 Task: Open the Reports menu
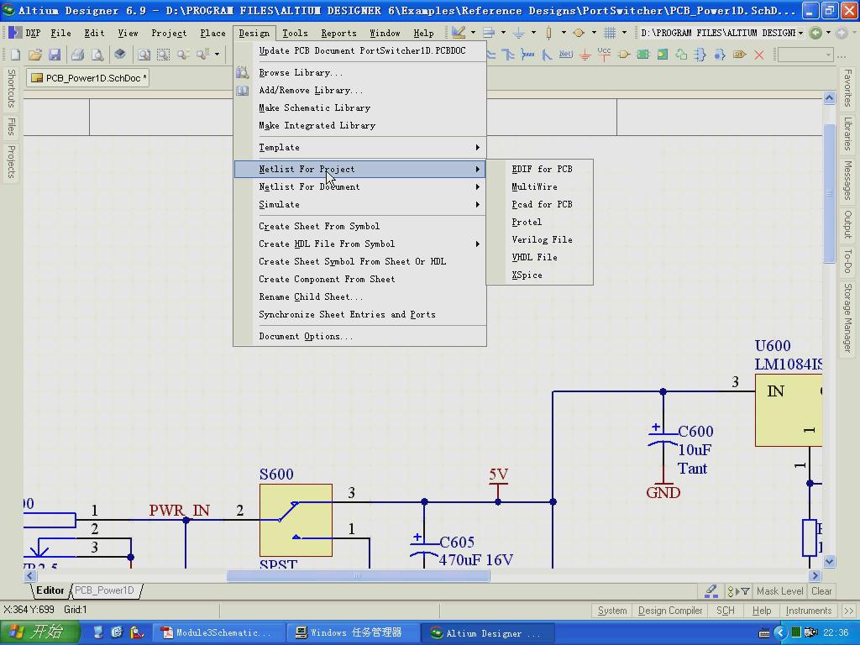338,33
